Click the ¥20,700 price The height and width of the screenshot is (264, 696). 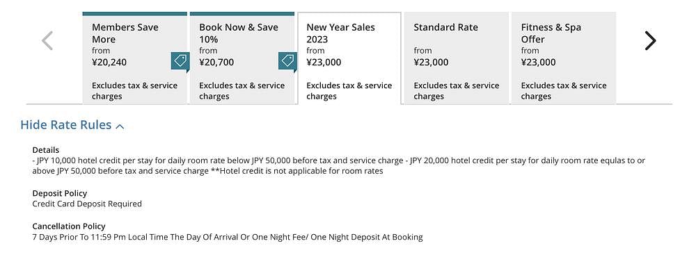(216, 63)
